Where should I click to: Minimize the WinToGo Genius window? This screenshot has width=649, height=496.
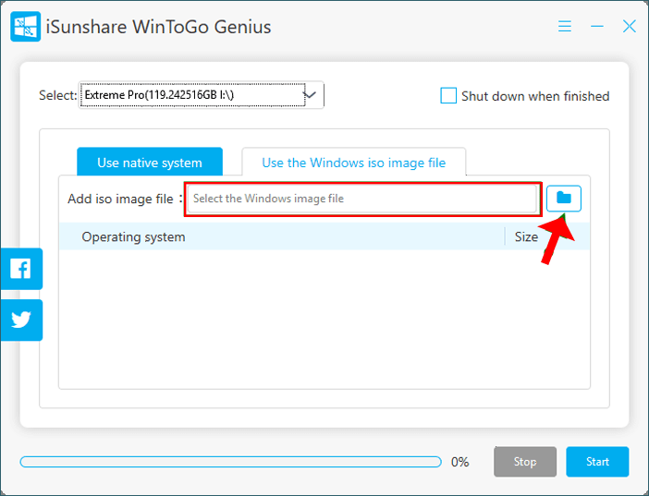click(x=597, y=27)
